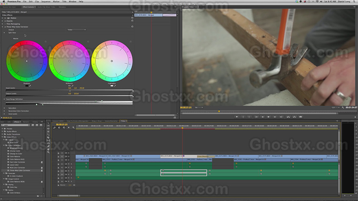Viewport: 358px width, 201px height.
Task: Open the Output dropdown
Action: [76, 30]
